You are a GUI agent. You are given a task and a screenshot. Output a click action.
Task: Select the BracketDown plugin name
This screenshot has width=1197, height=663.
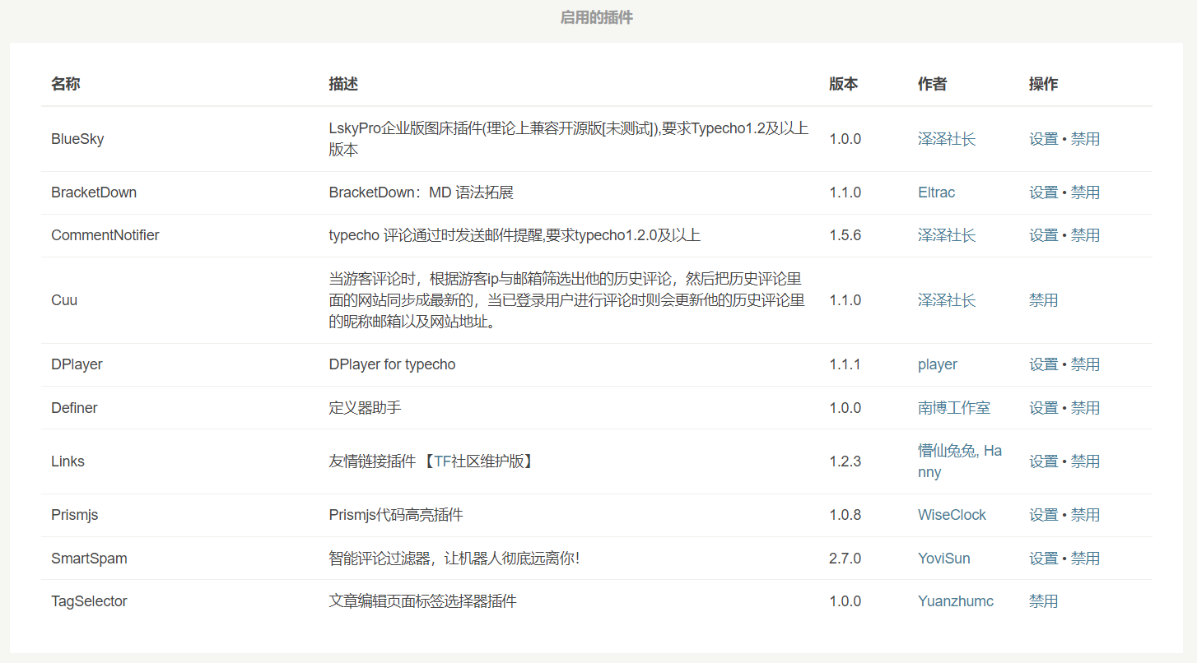(x=94, y=192)
